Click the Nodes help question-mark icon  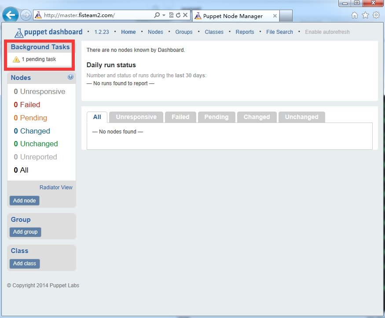pyautogui.click(x=70, y=77)
